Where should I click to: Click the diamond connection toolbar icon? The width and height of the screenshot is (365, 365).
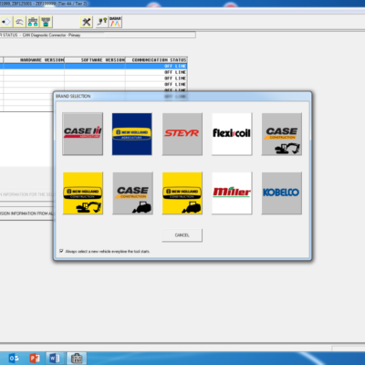6,22
